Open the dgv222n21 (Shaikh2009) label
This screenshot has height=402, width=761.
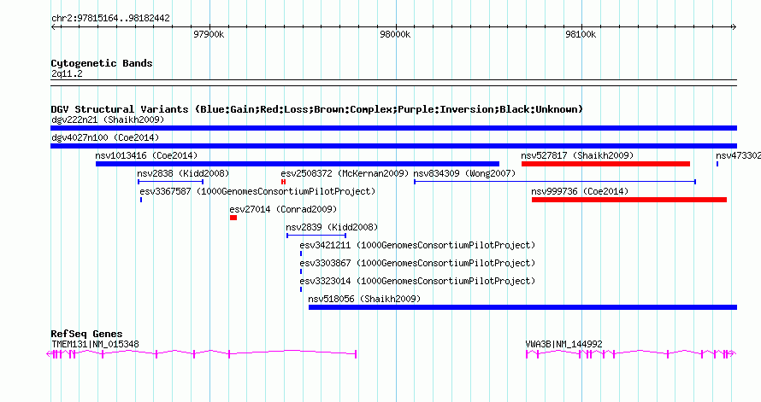[x=108, y=119]
